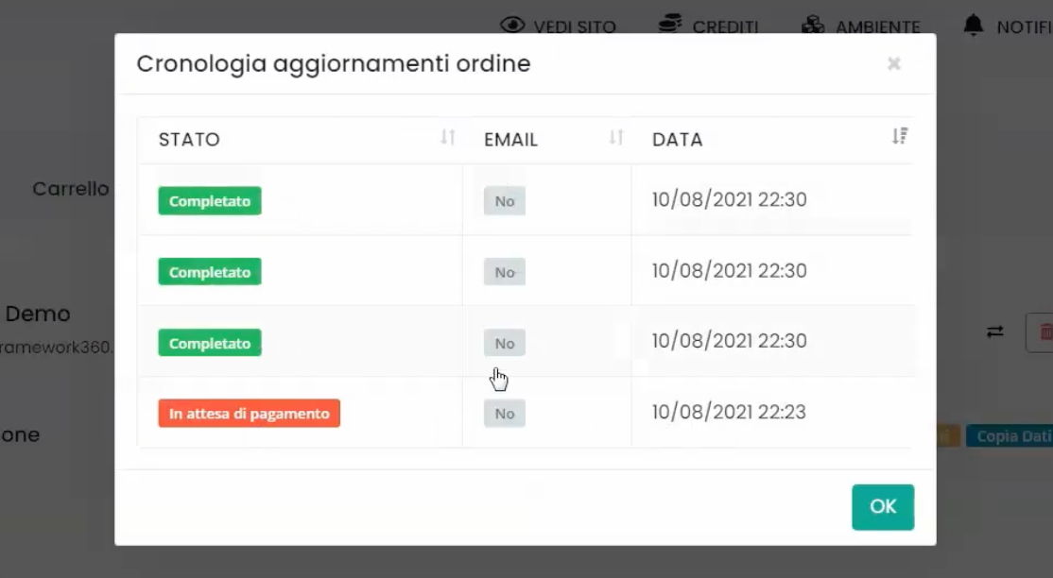
Task: Open notifications via the bell icon
Action: tap(973, 25)
